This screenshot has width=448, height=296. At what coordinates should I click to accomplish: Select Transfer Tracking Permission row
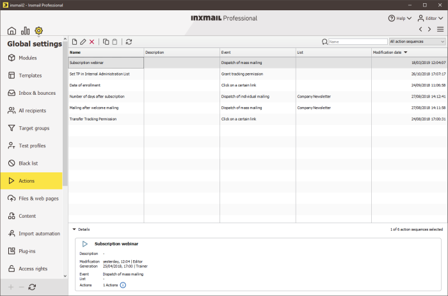click(257, 119)
